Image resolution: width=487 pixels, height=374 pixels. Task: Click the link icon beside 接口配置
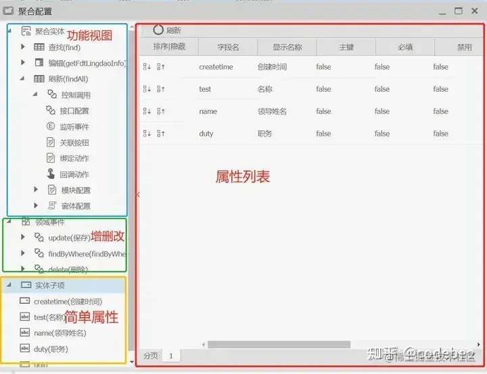click(x=51, y=110)
